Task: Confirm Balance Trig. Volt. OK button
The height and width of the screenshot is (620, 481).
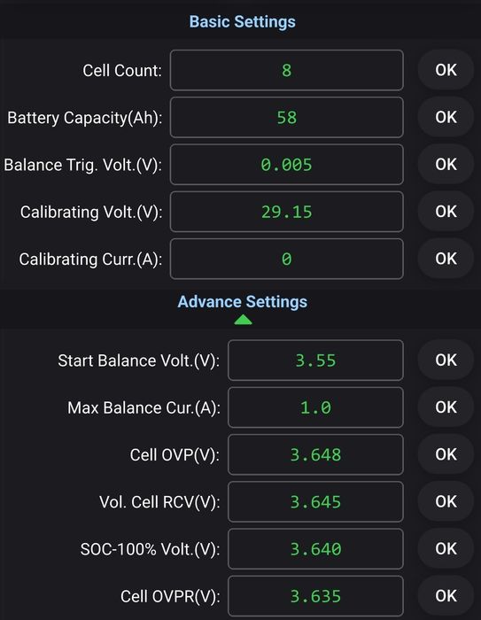Action: point(446,164)
